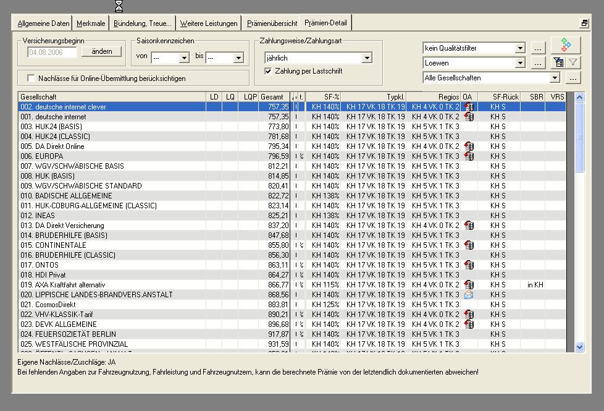Click the scroll down arrow of the table

click(x=579, y=347)
